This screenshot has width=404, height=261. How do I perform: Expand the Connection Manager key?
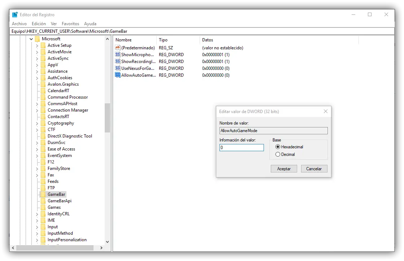[37, 110]
